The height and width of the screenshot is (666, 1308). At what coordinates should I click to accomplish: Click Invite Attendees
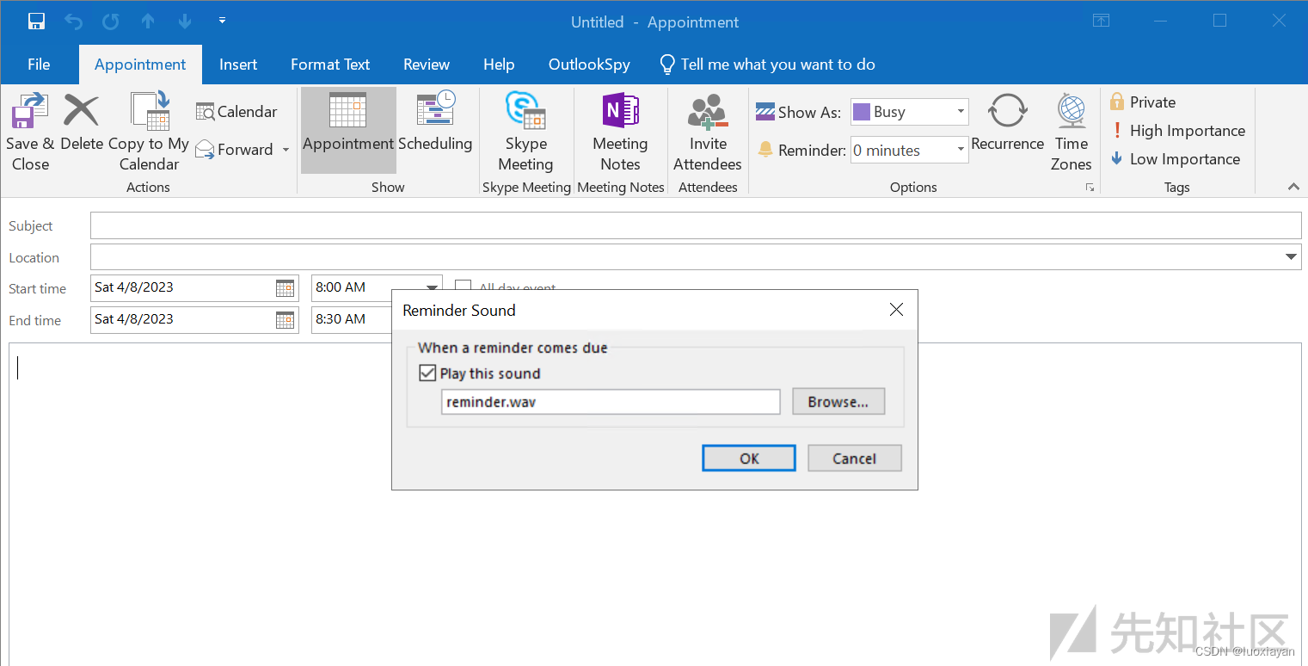(708, 132)
